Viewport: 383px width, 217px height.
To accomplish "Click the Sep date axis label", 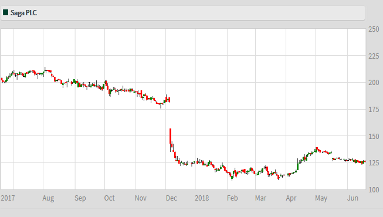I will tap(80, 198).
